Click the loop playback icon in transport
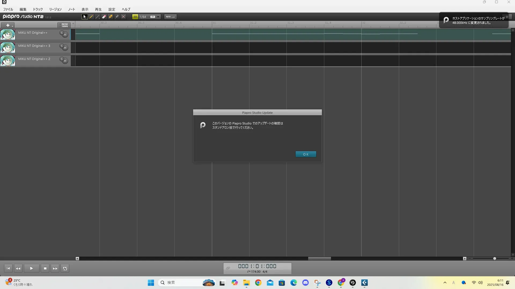This screenshot has height=289, width=515. [65, 268]
